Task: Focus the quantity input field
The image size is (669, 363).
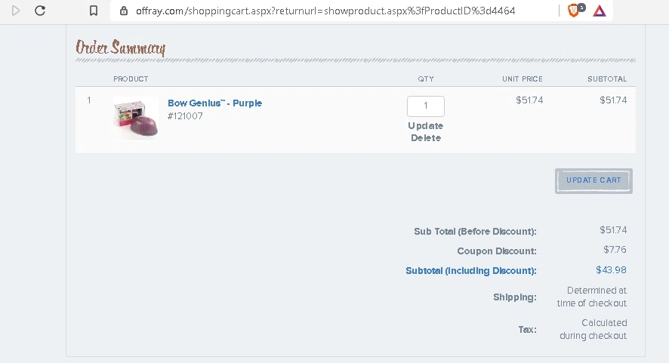Action: 426,106
